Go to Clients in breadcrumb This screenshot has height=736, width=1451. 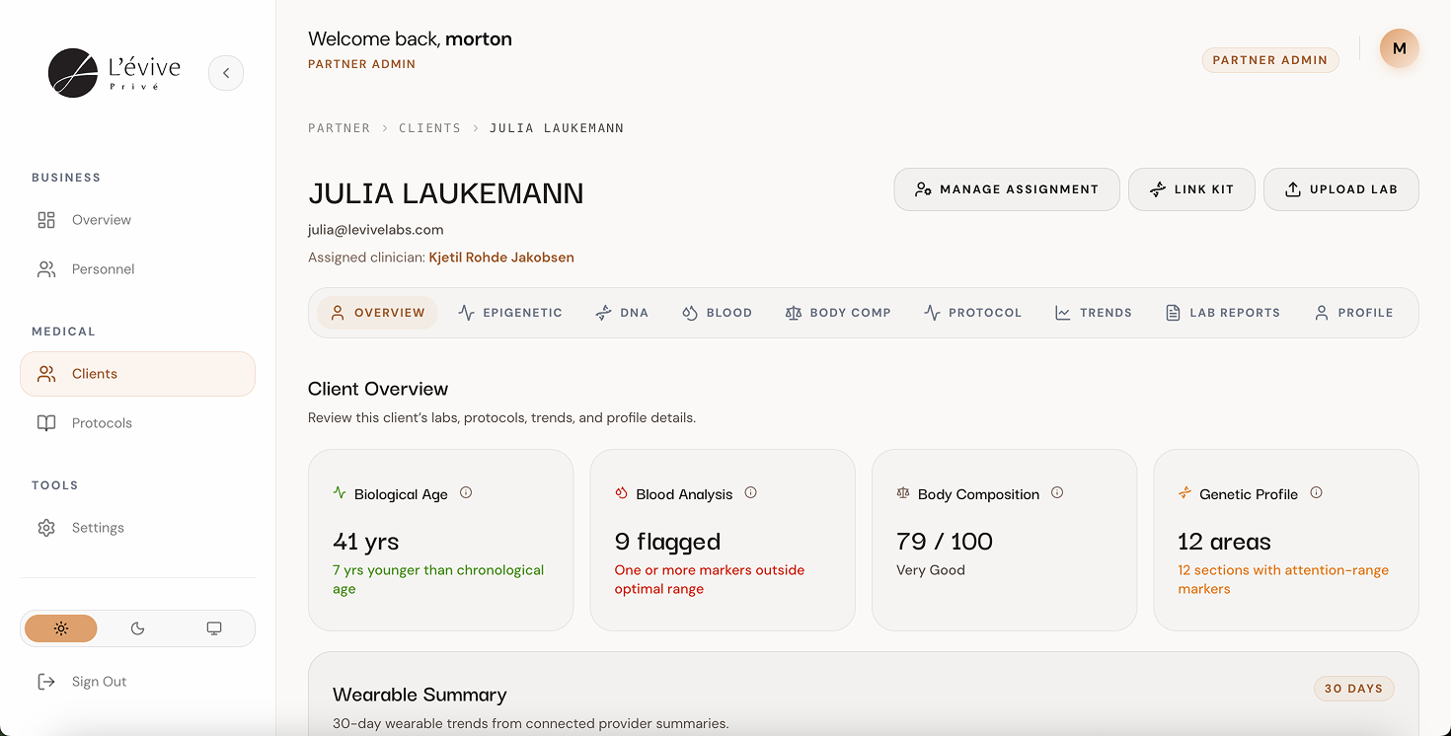(429, 128)
